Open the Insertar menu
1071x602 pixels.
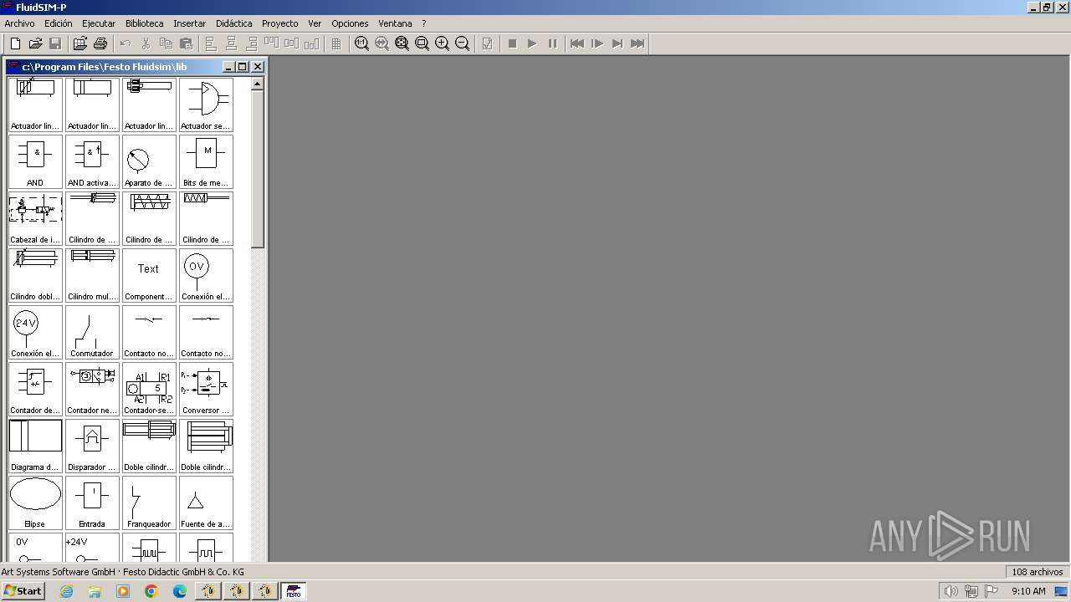[189, 23]
